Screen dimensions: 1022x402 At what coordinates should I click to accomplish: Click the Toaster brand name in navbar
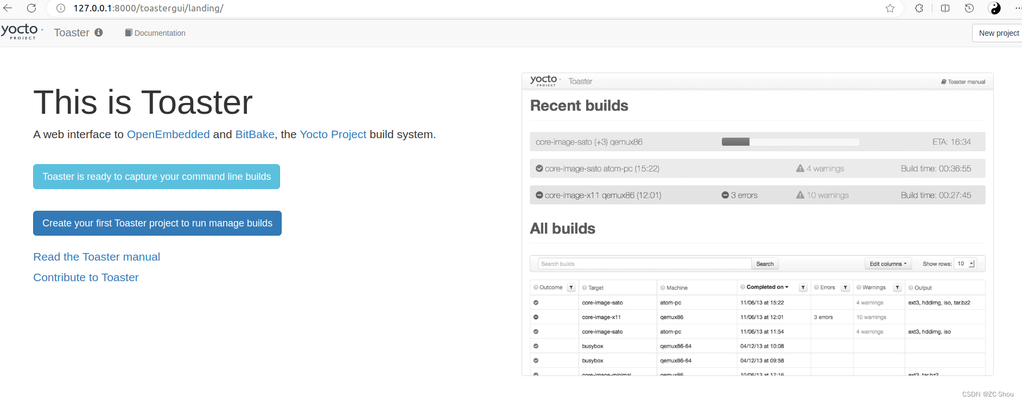[72, 33]
